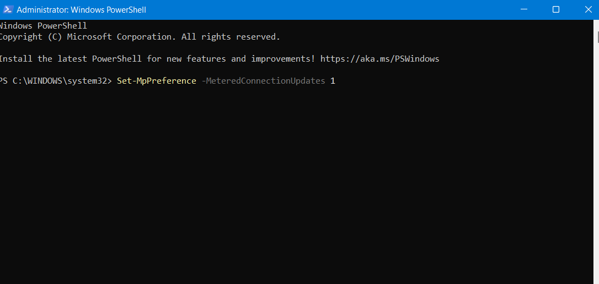This screenshot has width=599, height=284.
Task: Click the value 1 after the parameter
Action: [333, 81]
